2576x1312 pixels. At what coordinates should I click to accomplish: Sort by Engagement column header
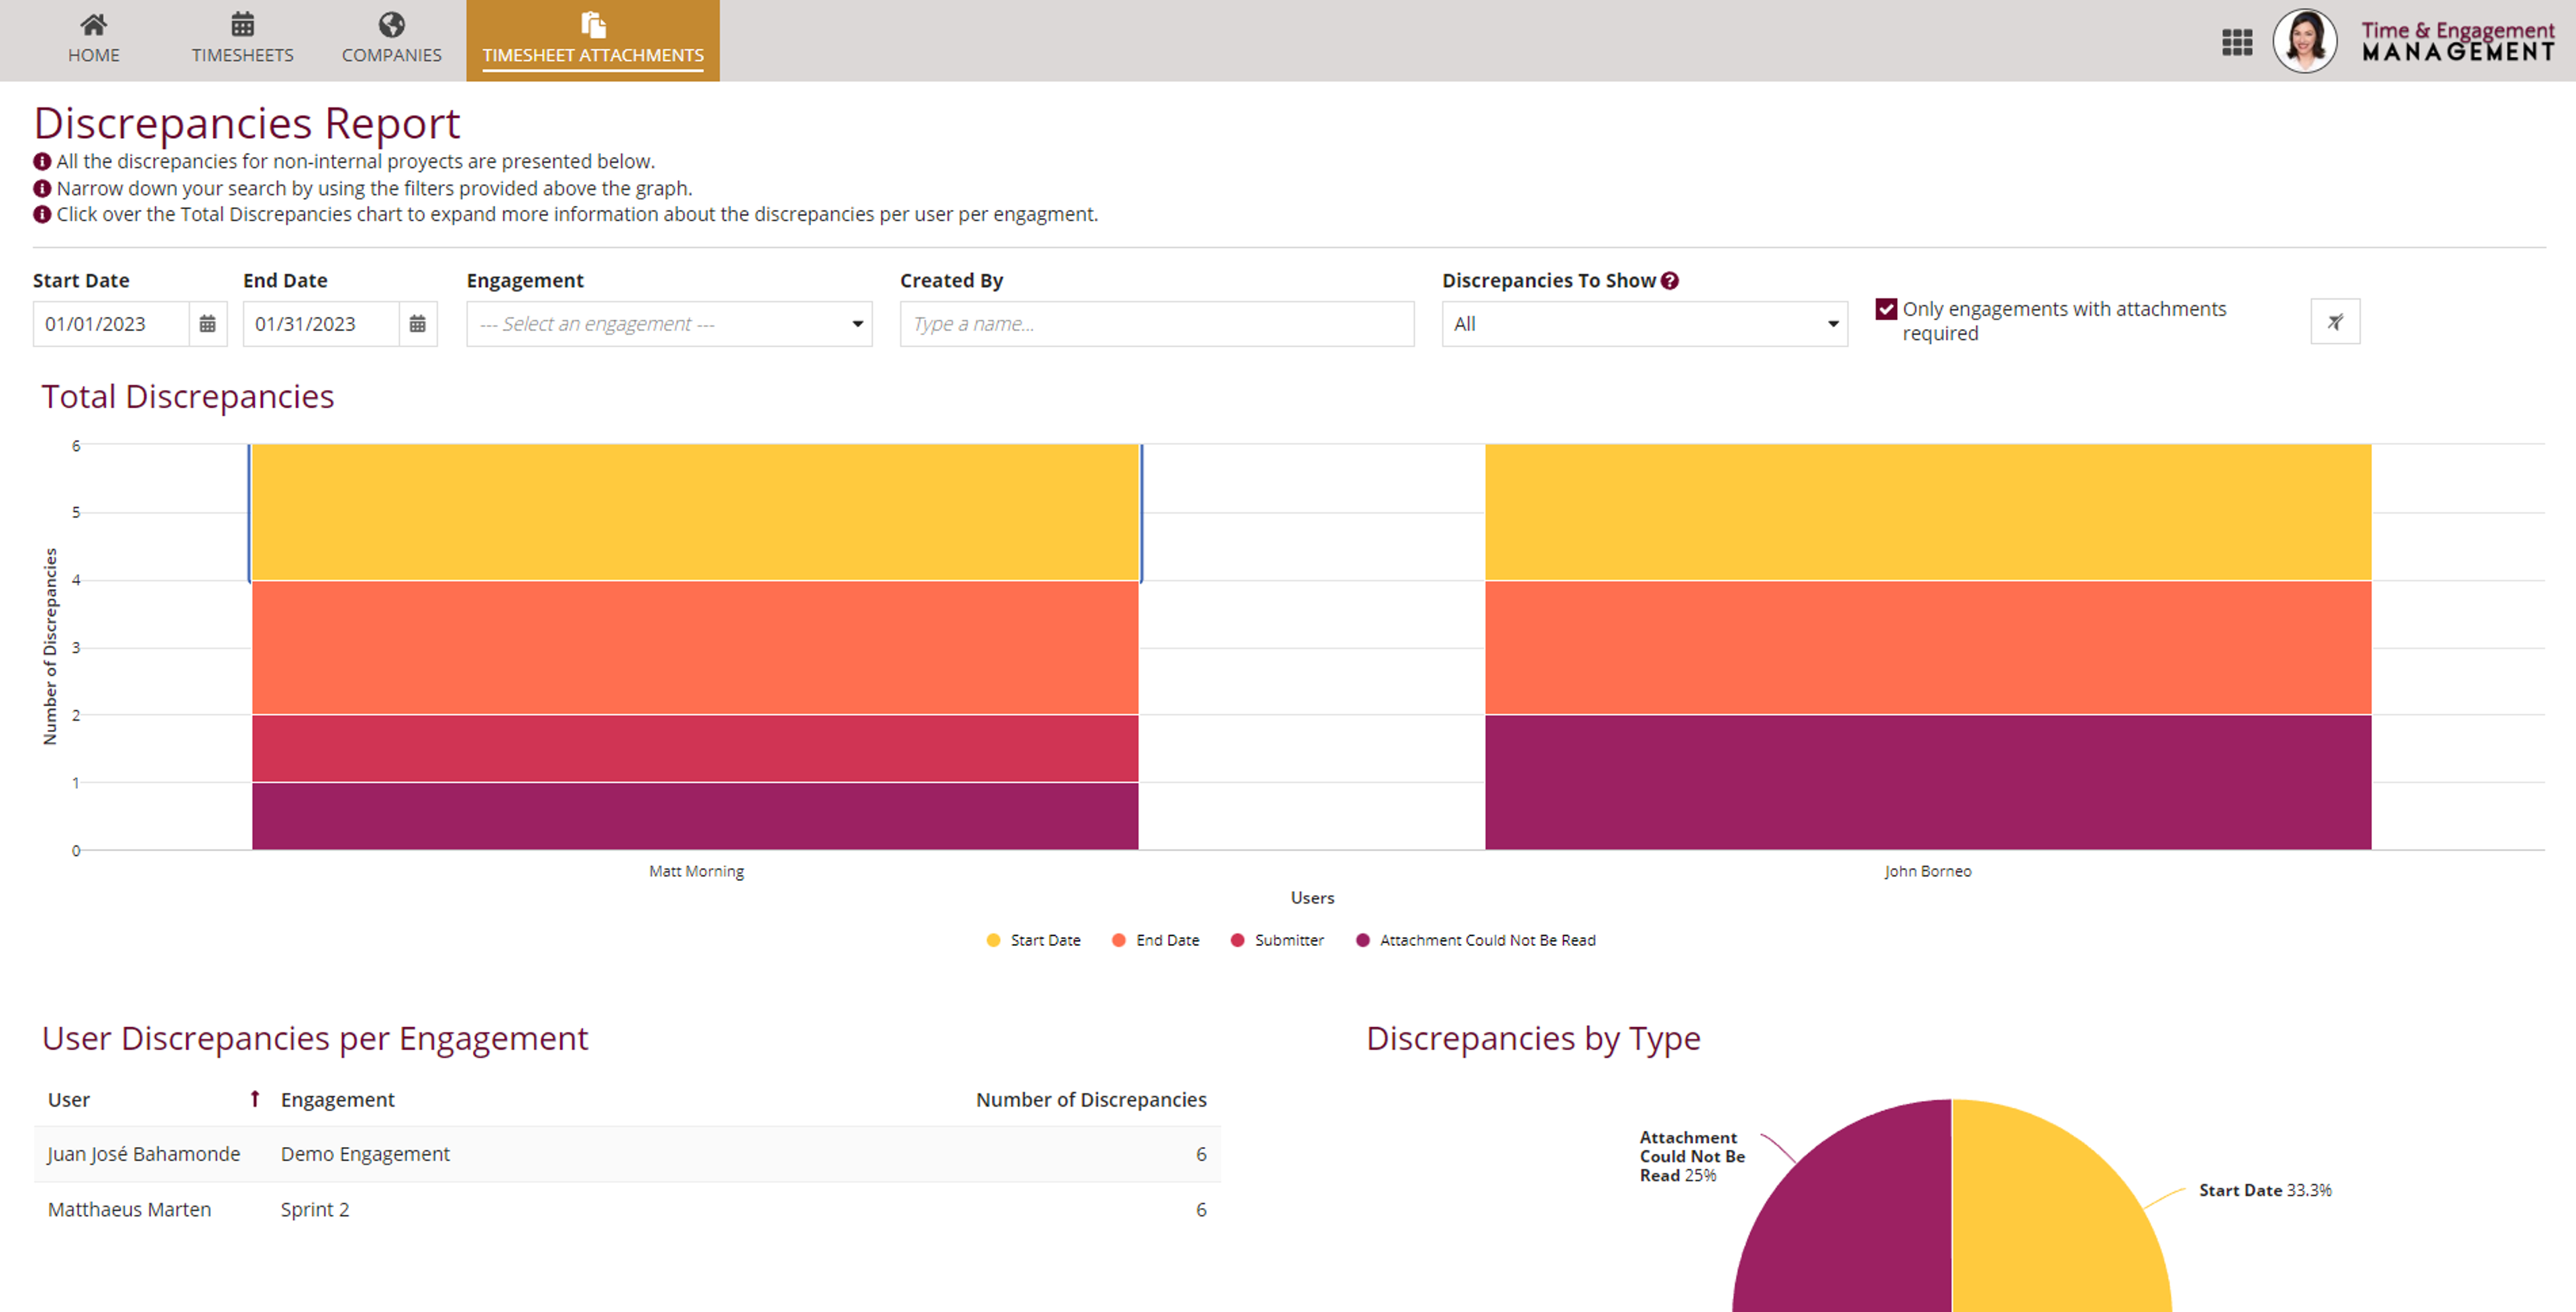338,1099
